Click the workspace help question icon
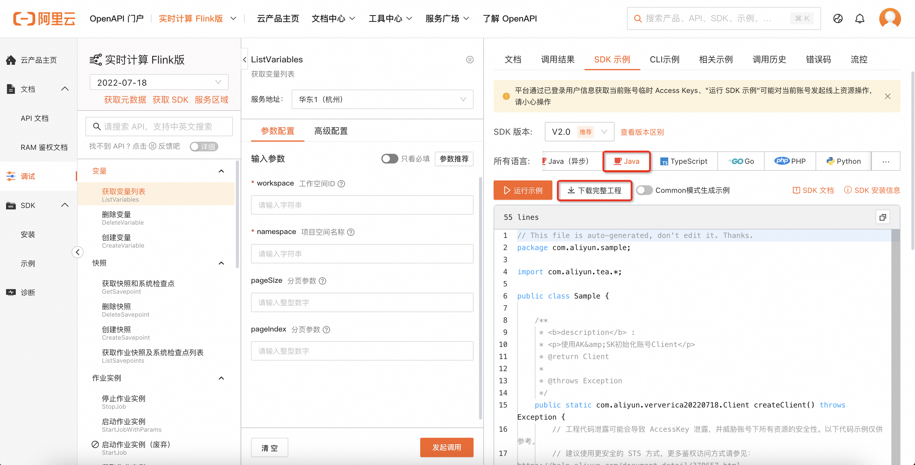 pyautogui.click(x=341, y=184)
